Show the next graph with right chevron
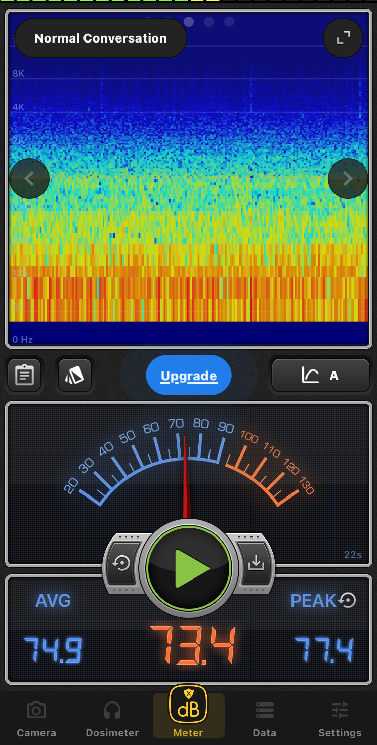Viewport: 377px width, 745px height. (348, 179)
